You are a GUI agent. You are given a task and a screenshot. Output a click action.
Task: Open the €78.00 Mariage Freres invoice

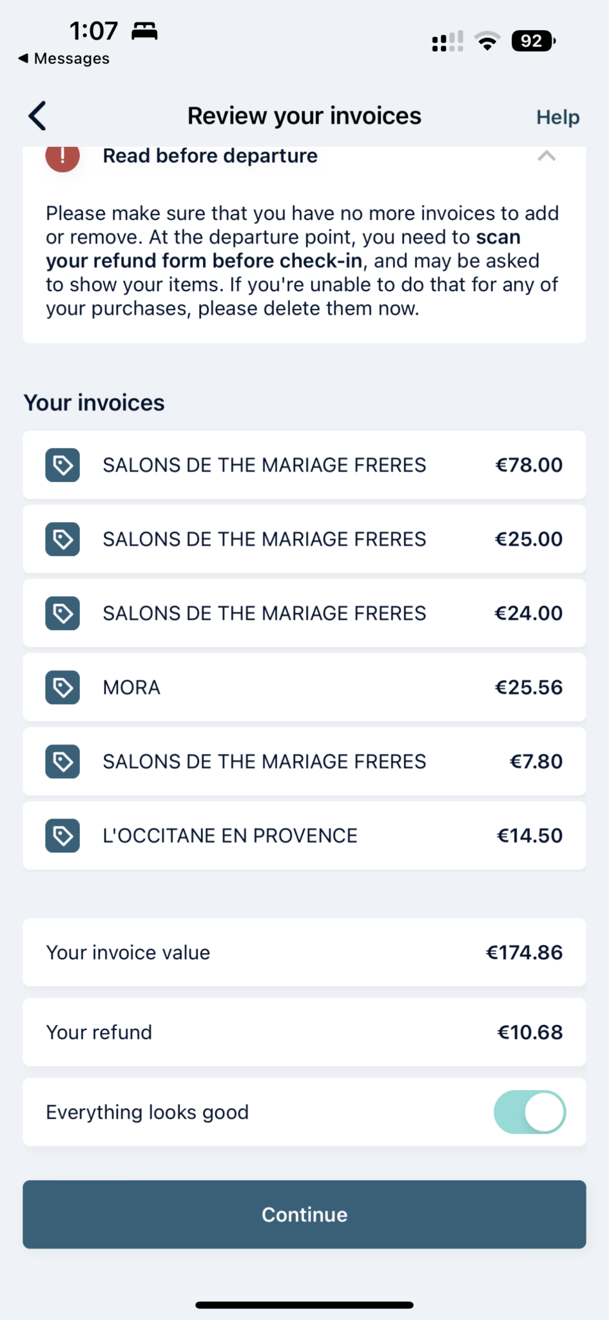click(304, 465)
